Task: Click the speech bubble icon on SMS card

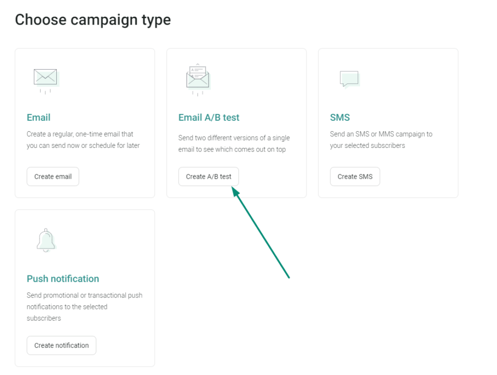Action: click(x=348, y=78)
